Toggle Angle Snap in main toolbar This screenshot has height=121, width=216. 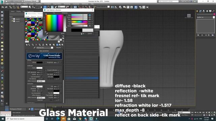(x=83, y=7)
